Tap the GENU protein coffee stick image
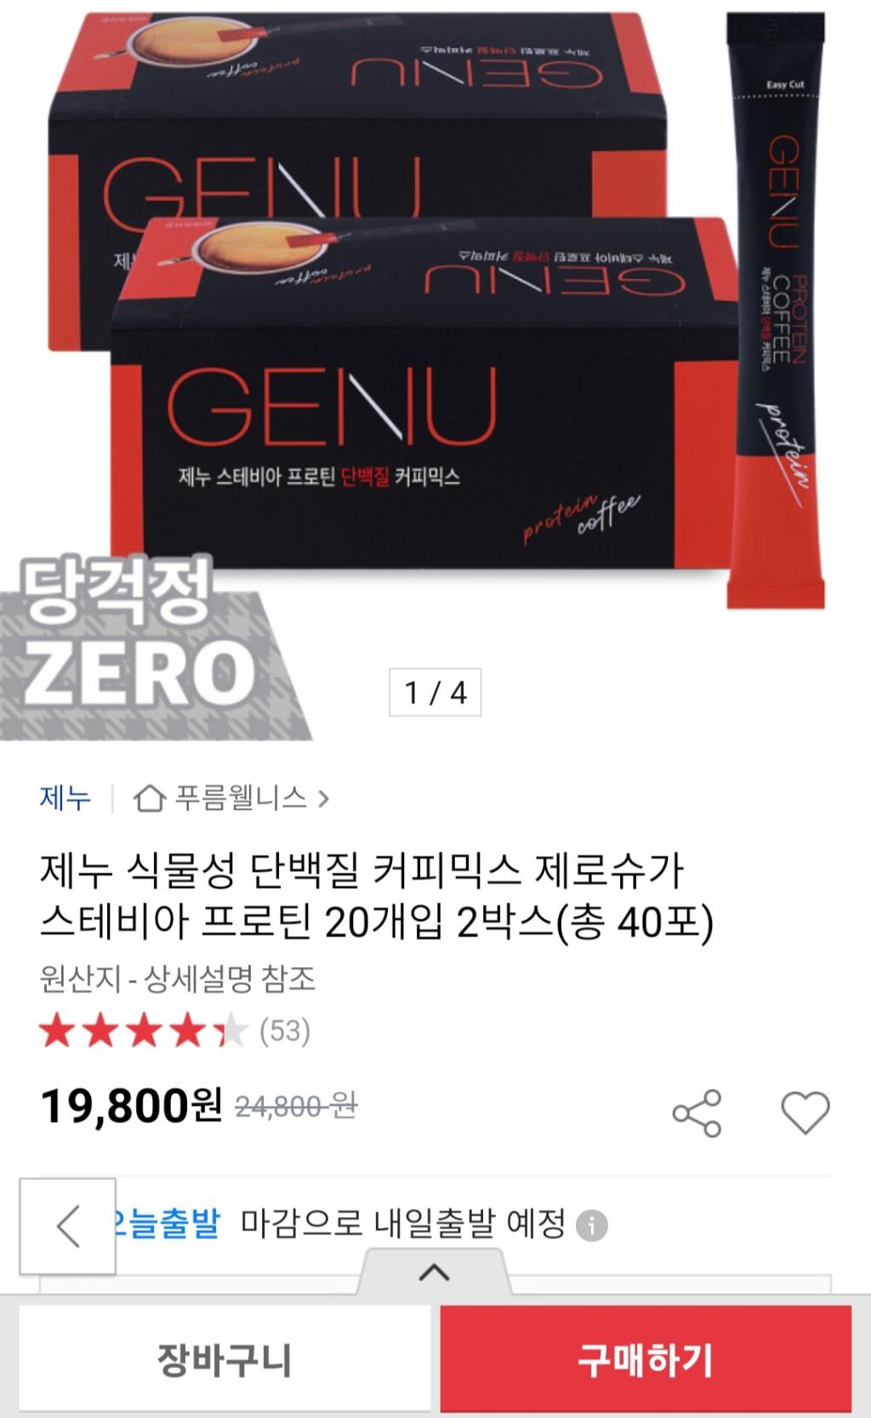871x1418 pixels. tap(777, 310)
